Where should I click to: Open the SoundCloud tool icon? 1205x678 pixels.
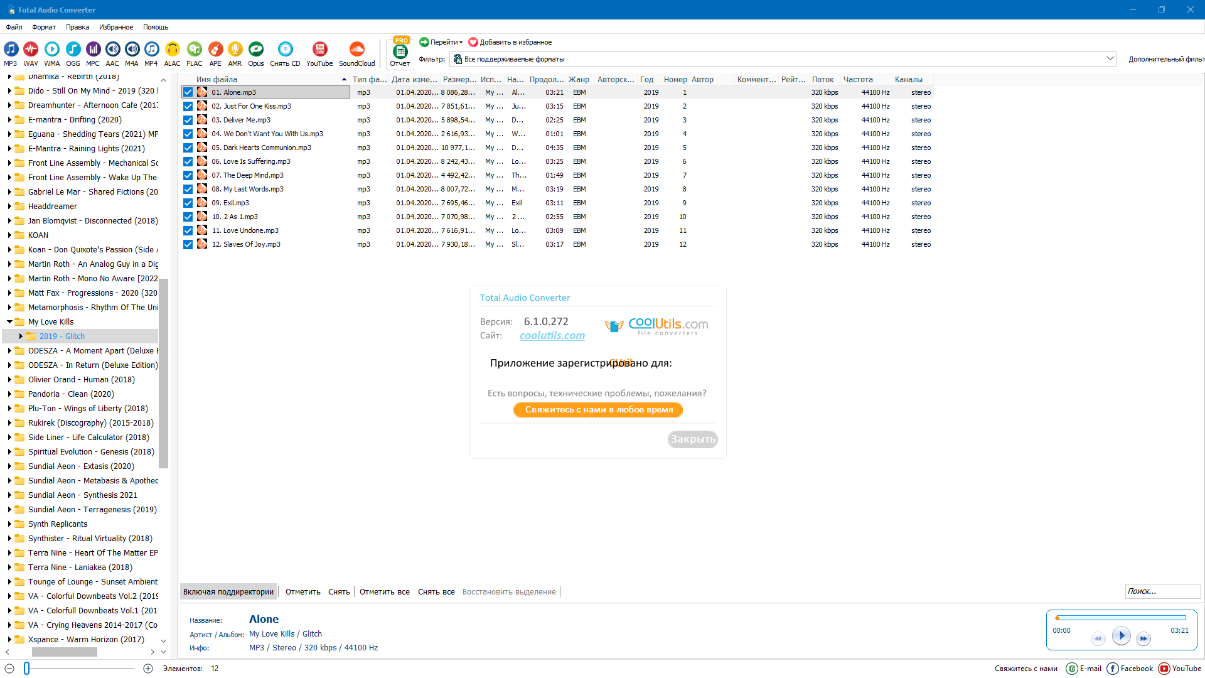356,50
